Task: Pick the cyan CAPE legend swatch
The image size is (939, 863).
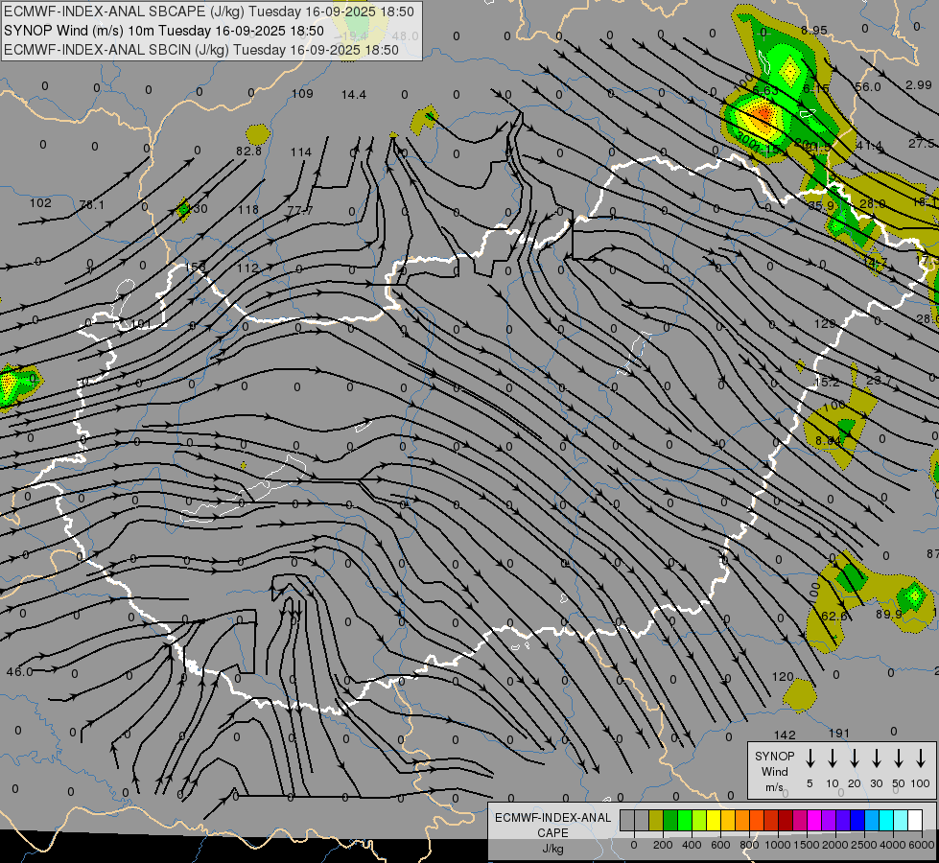Action: click(886, 820)
